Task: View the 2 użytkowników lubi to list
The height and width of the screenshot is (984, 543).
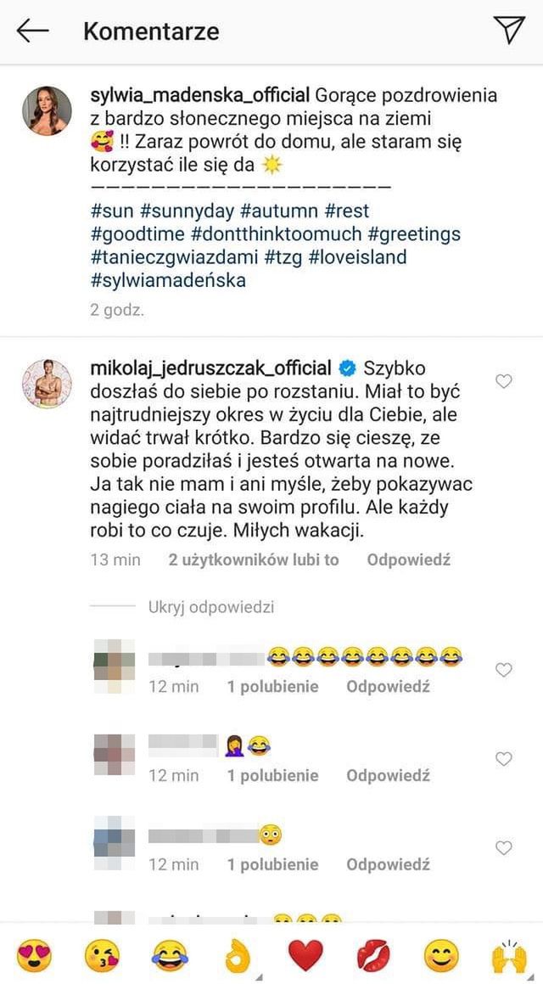Action: tap(254, 559)
